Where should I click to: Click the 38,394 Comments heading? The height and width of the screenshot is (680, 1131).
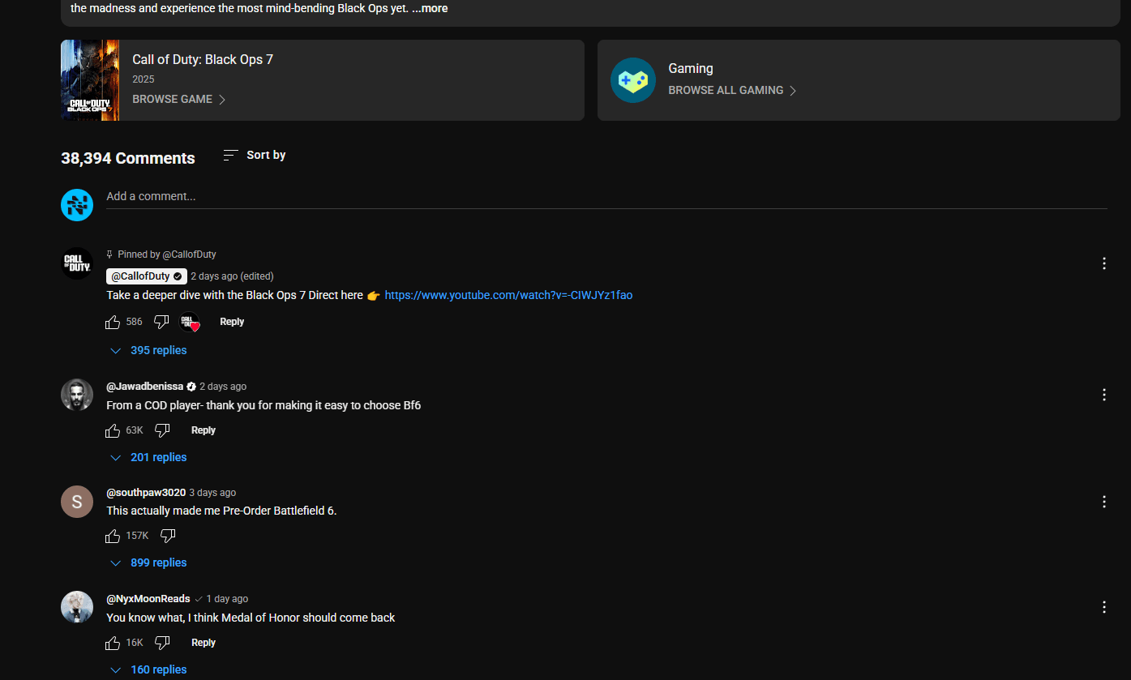tap(128, 158)
